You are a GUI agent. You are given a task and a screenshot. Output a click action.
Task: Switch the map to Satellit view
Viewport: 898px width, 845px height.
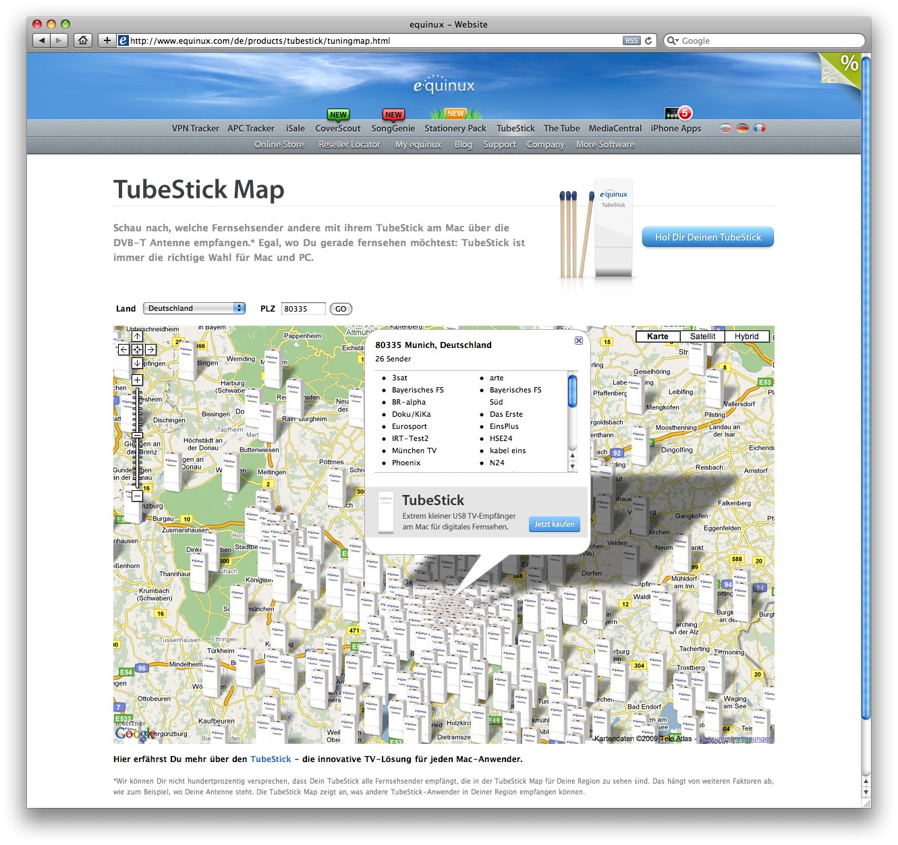point(702,336)
